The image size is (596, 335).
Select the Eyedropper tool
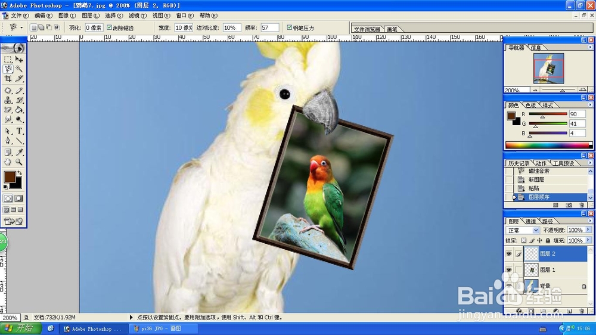[18, 153]
